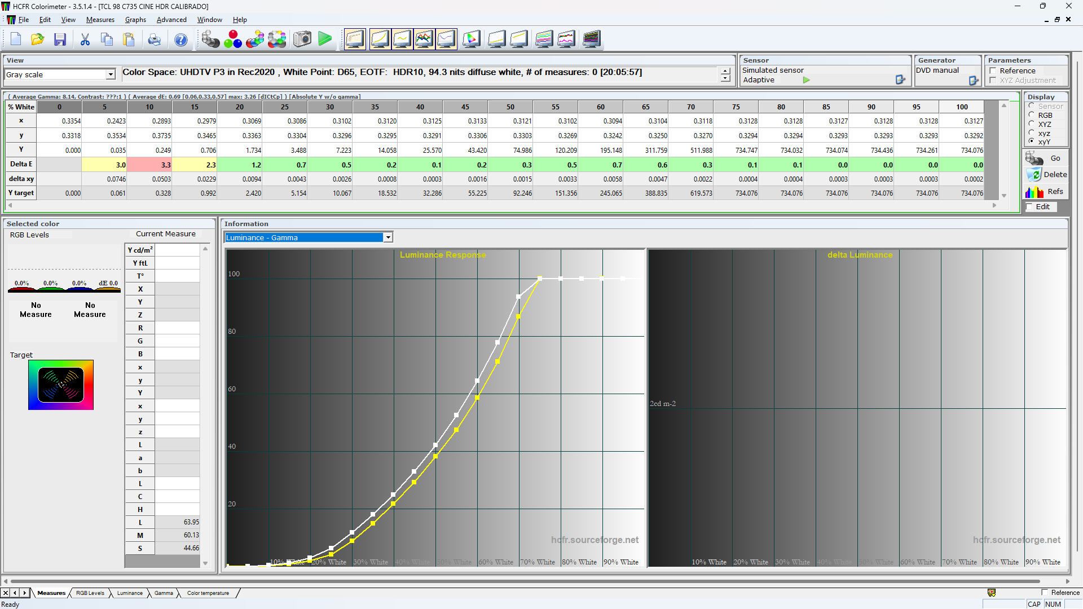Click the Print toolbar icon
Viewport: 1083px width, 609px height.
point(154,39)
